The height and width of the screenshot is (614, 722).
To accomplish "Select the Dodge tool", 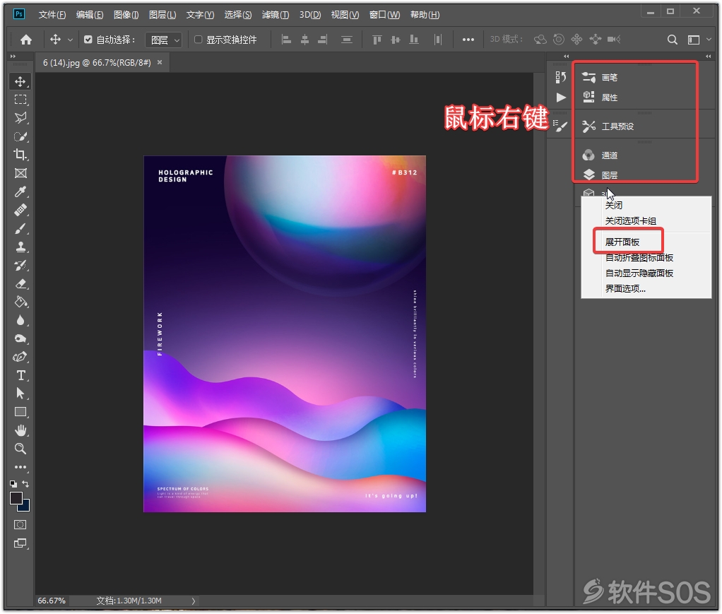I will 20,339.
